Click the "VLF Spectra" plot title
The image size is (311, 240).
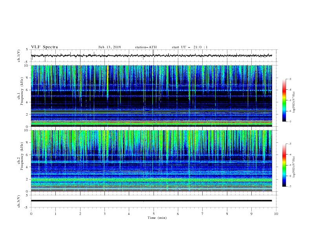pyautogui.click(x=44, y=47)
